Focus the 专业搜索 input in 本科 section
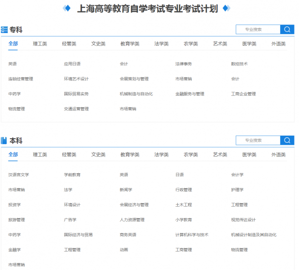The width and height of the screenshot is (299, 270). 258,140
